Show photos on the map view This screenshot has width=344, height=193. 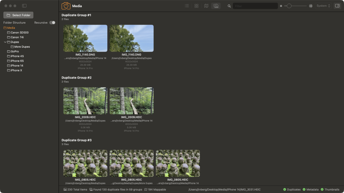pyautogui.click(x=206, y=6)
